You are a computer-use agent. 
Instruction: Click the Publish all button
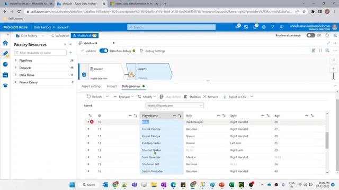pyautogui.click(x=85, y=35)
